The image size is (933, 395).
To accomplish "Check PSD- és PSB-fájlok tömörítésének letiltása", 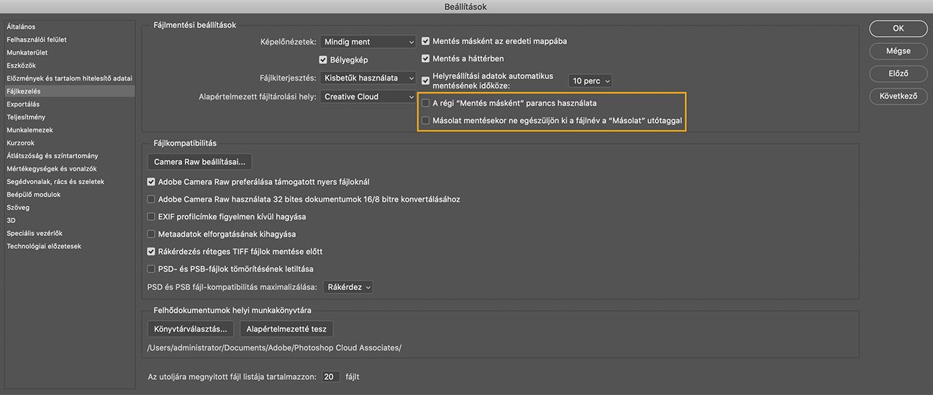I will pos(151,269).
